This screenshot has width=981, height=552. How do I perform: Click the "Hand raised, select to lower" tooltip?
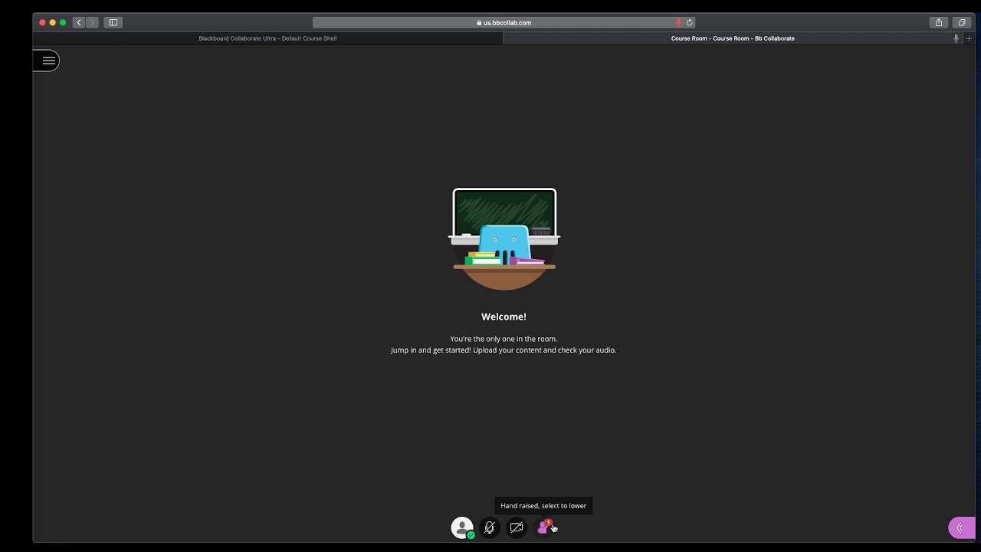click(543, 506)
